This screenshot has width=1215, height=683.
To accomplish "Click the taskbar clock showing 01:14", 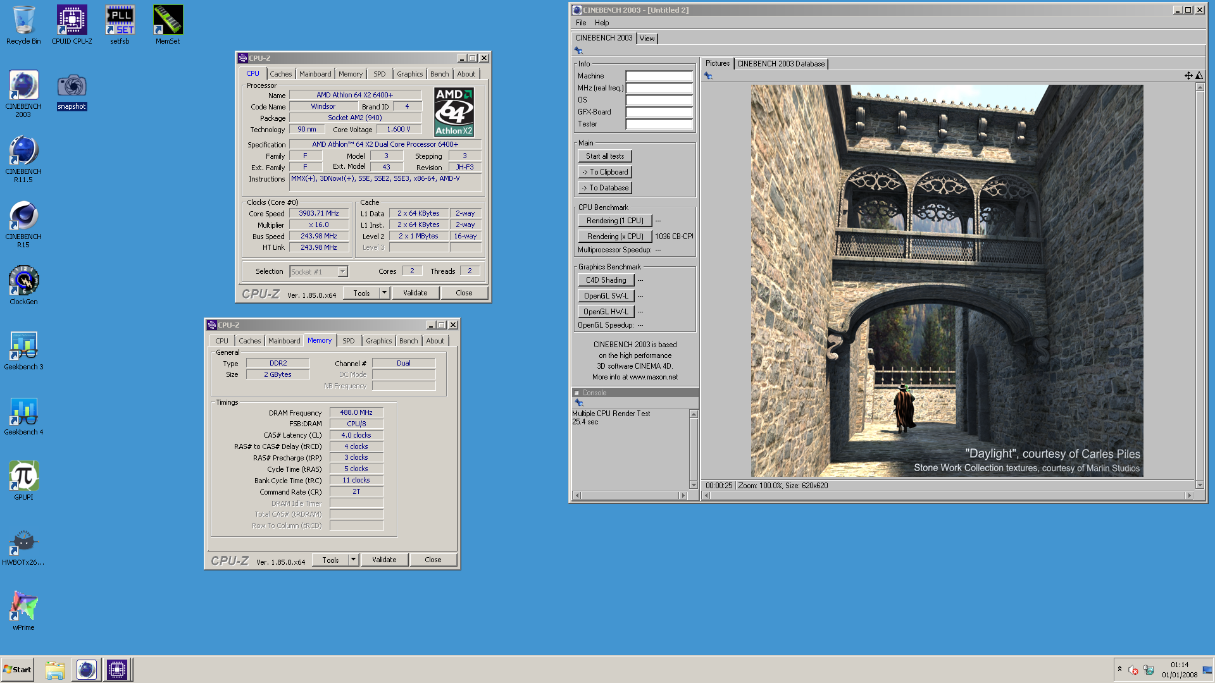I will (1180, 670).
